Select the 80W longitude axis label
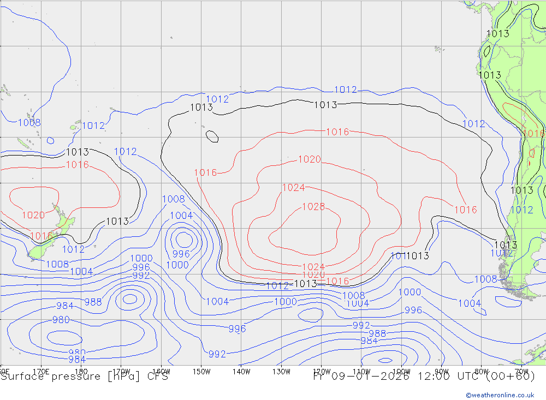Viewport: 546px width, 400px height. tap(481, 371)
